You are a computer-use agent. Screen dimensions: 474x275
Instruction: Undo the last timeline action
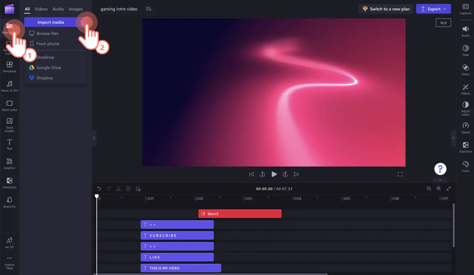[99, 189]
